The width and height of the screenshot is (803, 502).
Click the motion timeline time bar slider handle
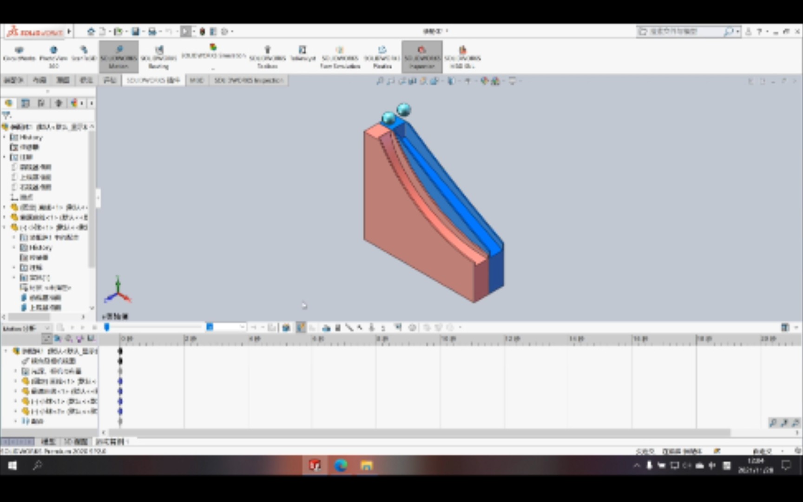[x=107, y=327]
